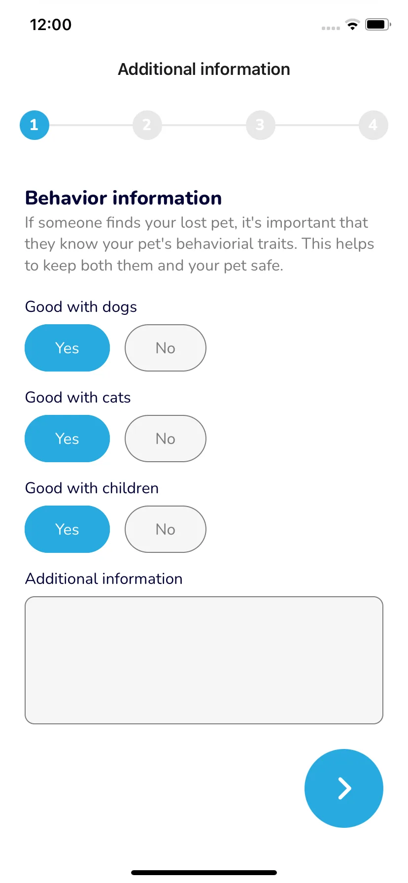Select step 3 circle indicator

[x=261, y=125]
